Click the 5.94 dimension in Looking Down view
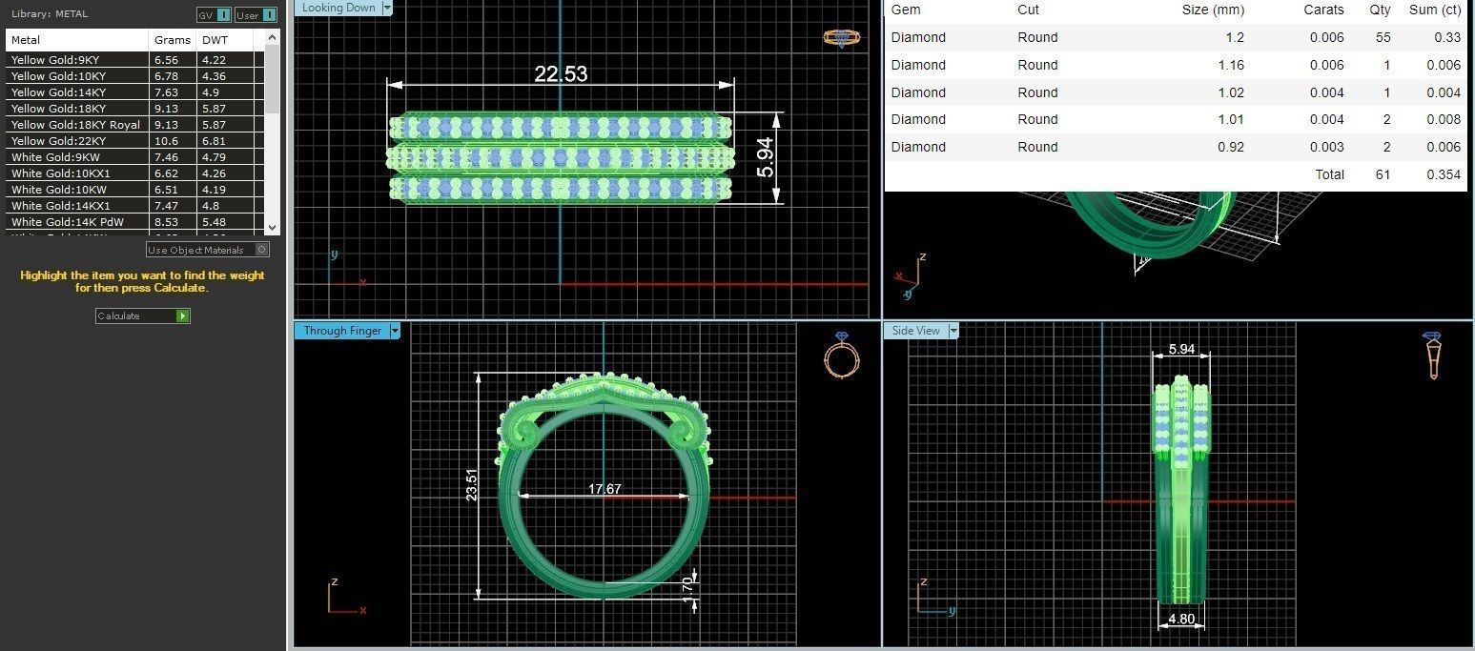Image resolution: width=1475 pixels, height=651 pixels. click(765, 157)
